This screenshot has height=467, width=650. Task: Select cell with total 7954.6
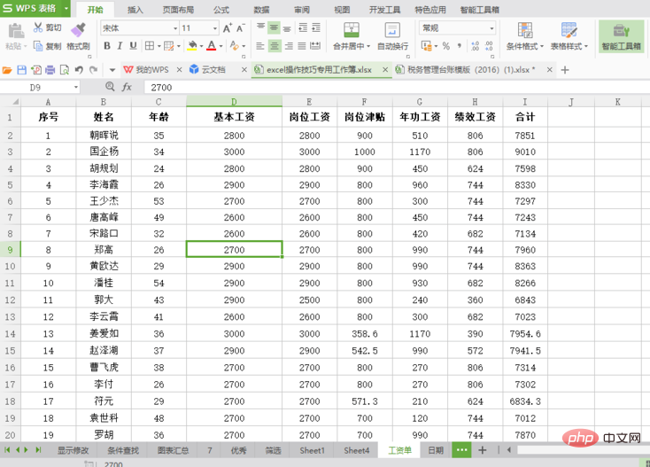coord(525,334)
